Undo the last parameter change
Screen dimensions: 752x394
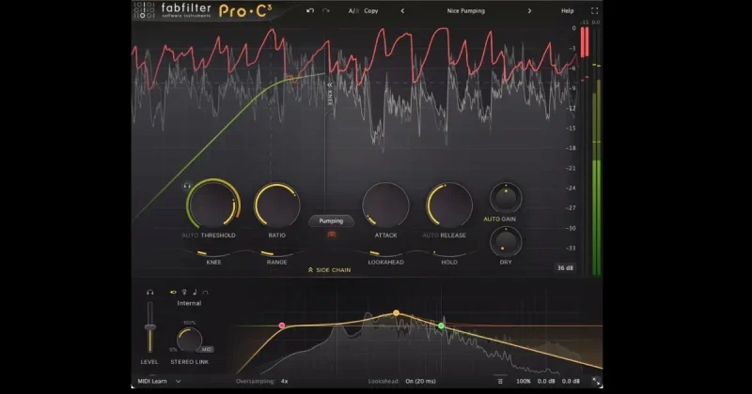click(x=310, y=10)
